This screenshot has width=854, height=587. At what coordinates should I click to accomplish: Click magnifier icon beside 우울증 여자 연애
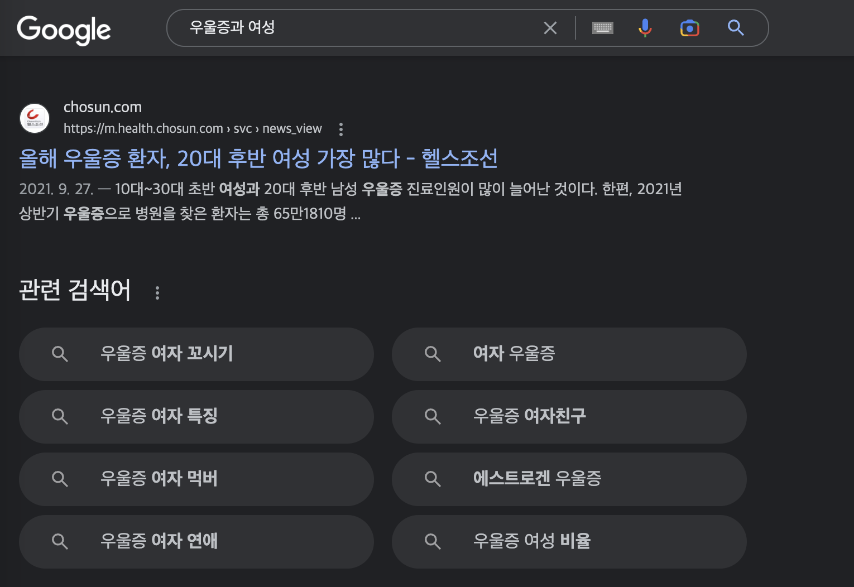coord(60,541)
